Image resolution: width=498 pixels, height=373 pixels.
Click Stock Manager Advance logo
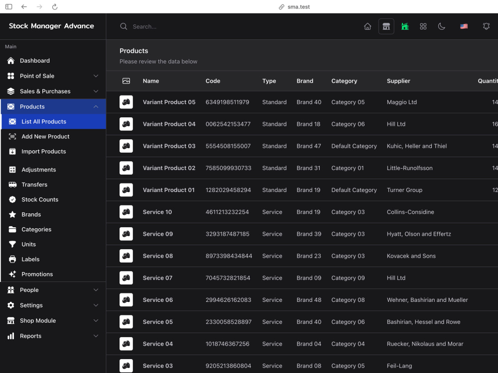pos(51,26)
